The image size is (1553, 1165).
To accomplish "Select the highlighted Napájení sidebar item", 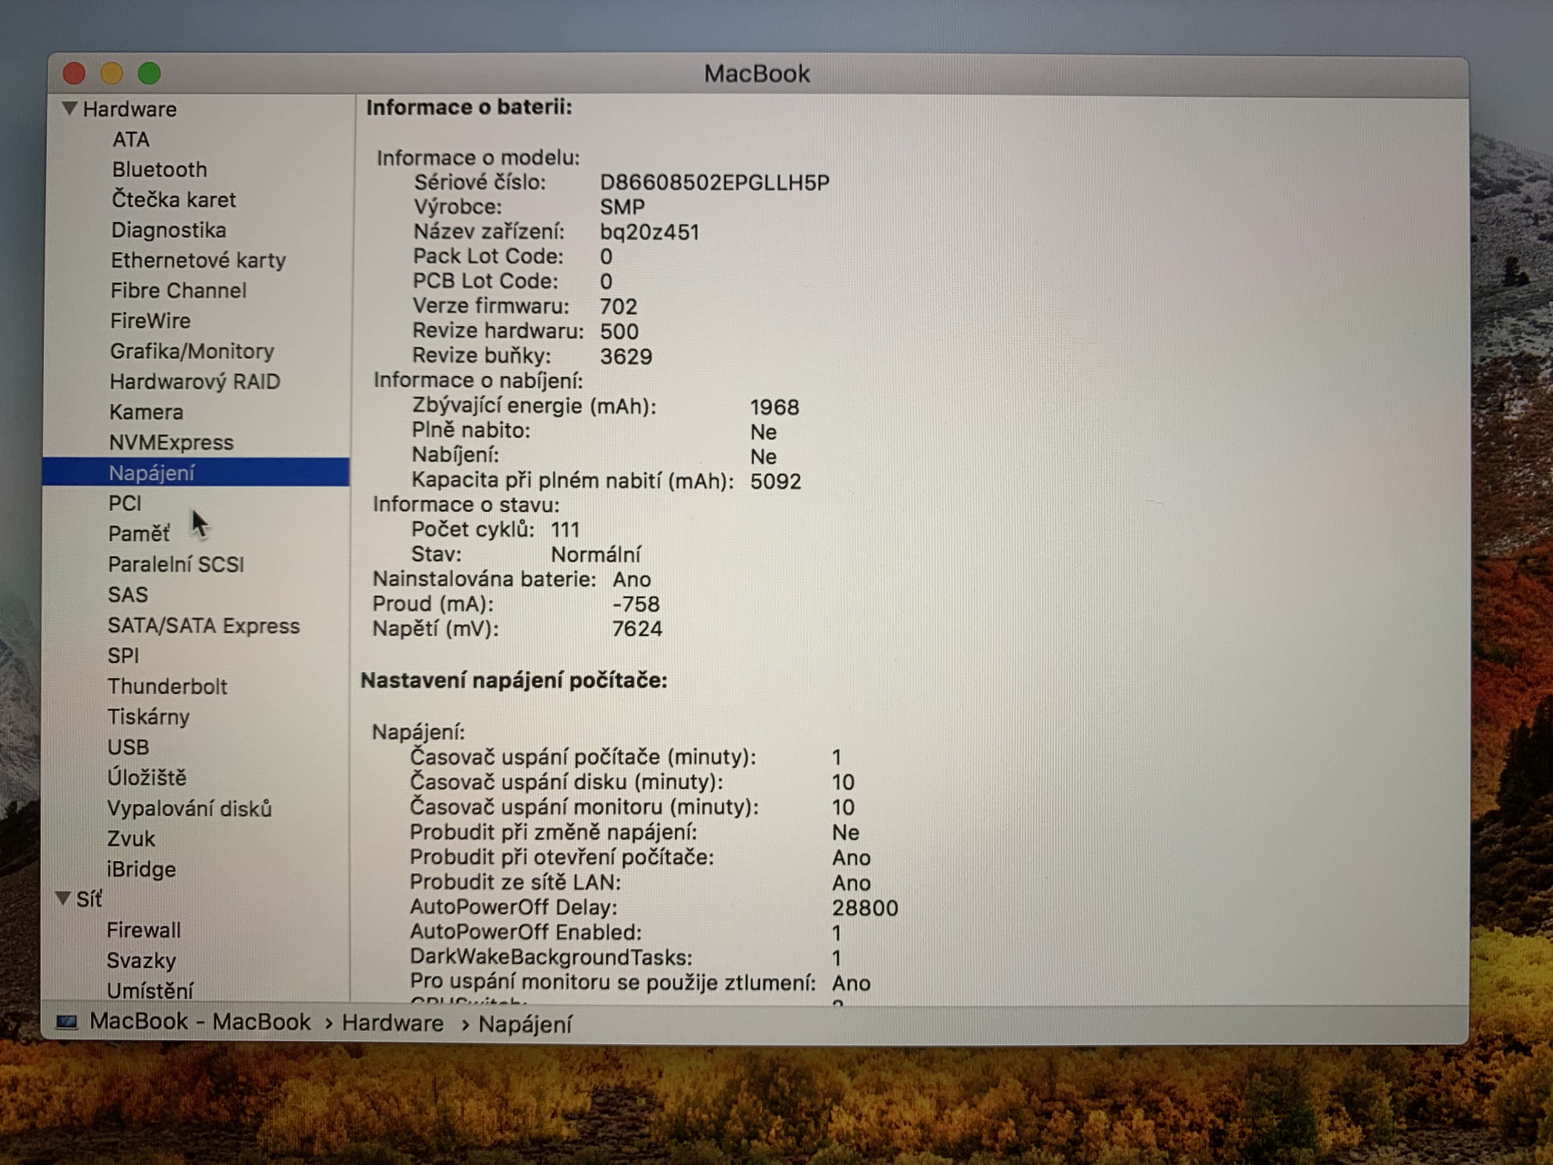I will coord(152,473).
